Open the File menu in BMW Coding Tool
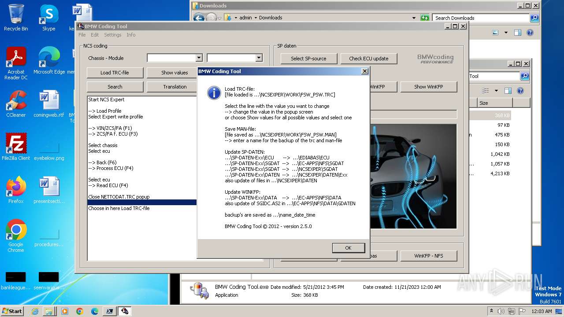 click(x=82, y=35)
